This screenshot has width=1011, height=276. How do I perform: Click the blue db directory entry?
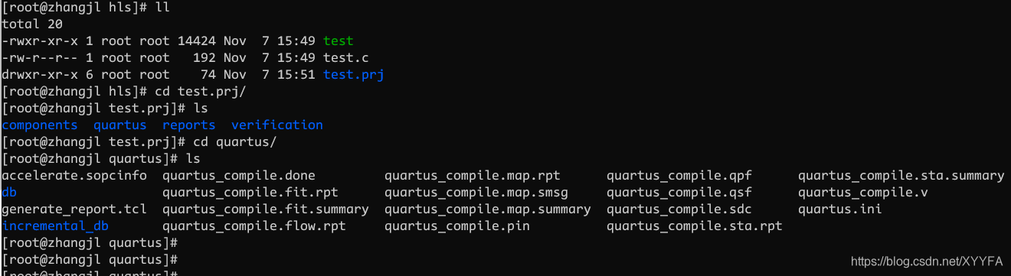pyautogui.click(x=10, y=192)
